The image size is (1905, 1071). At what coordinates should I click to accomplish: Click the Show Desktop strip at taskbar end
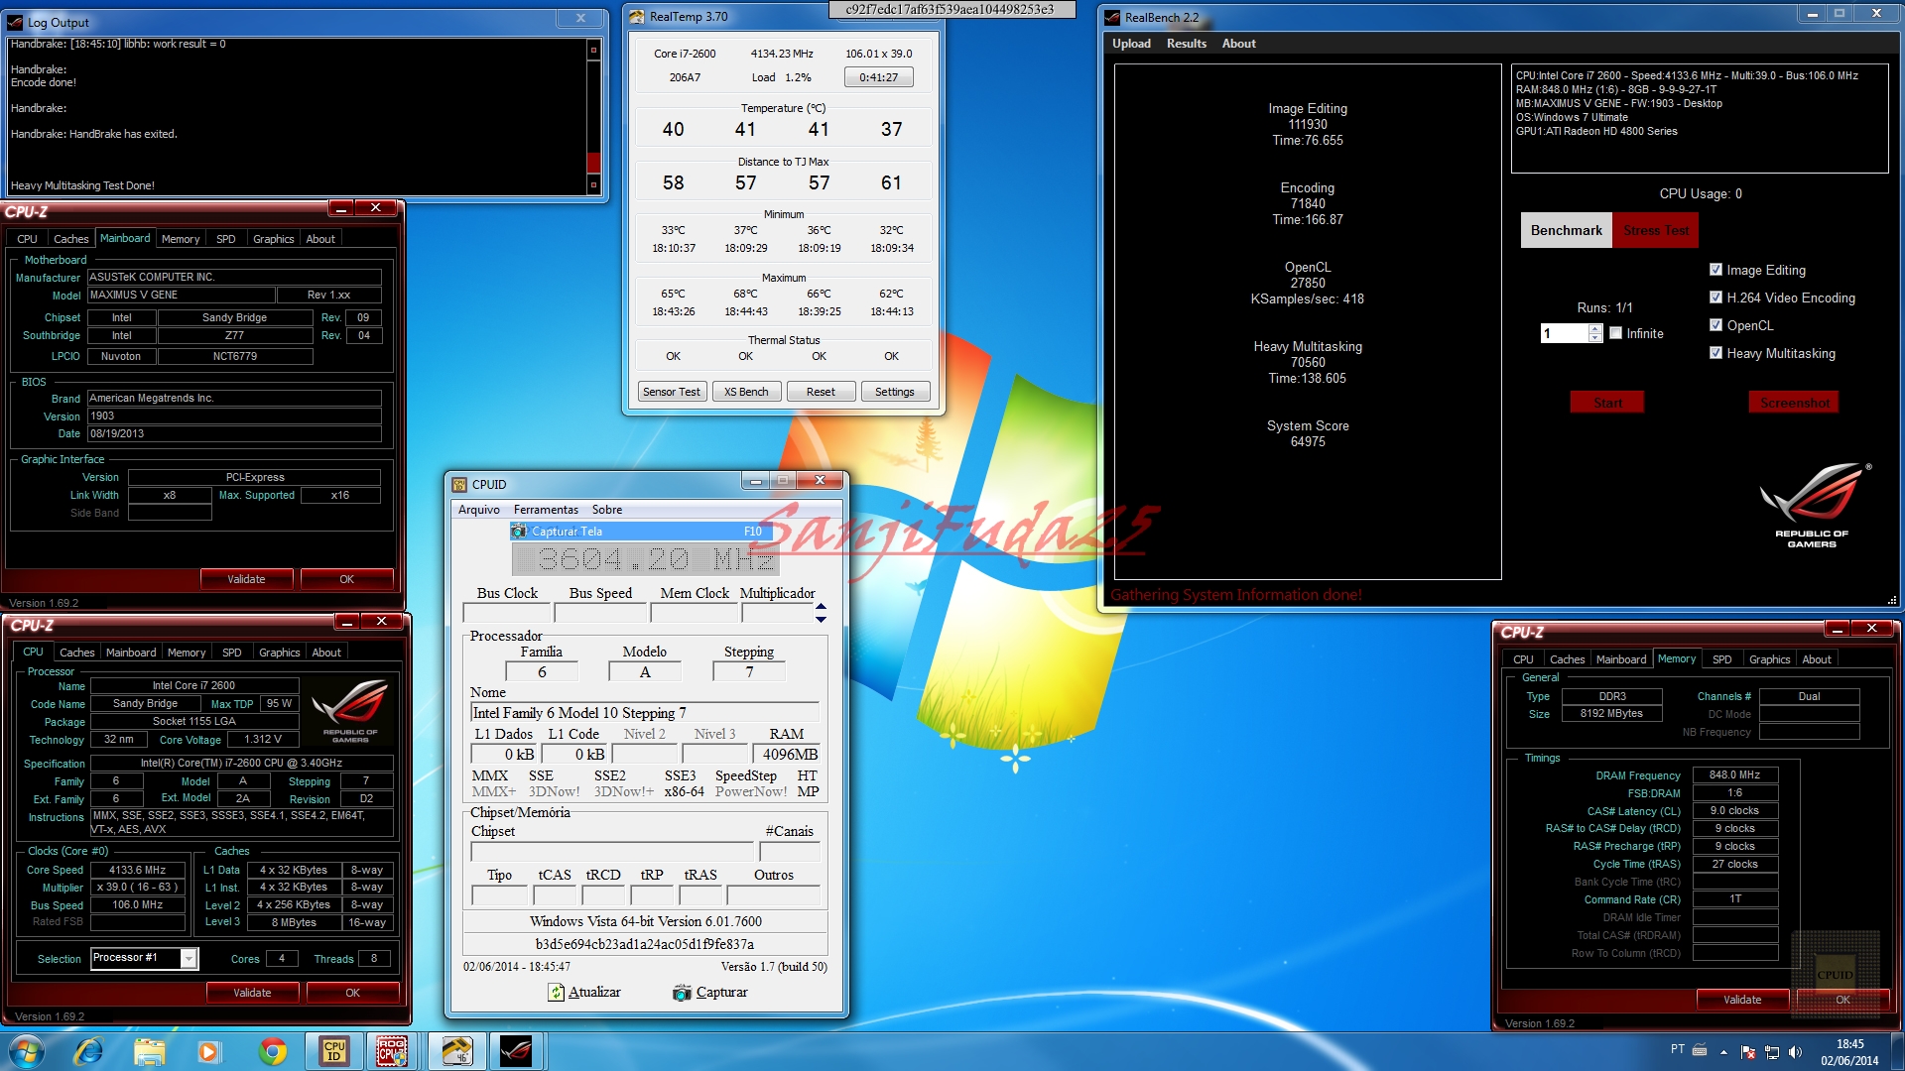[1897, 1051]
